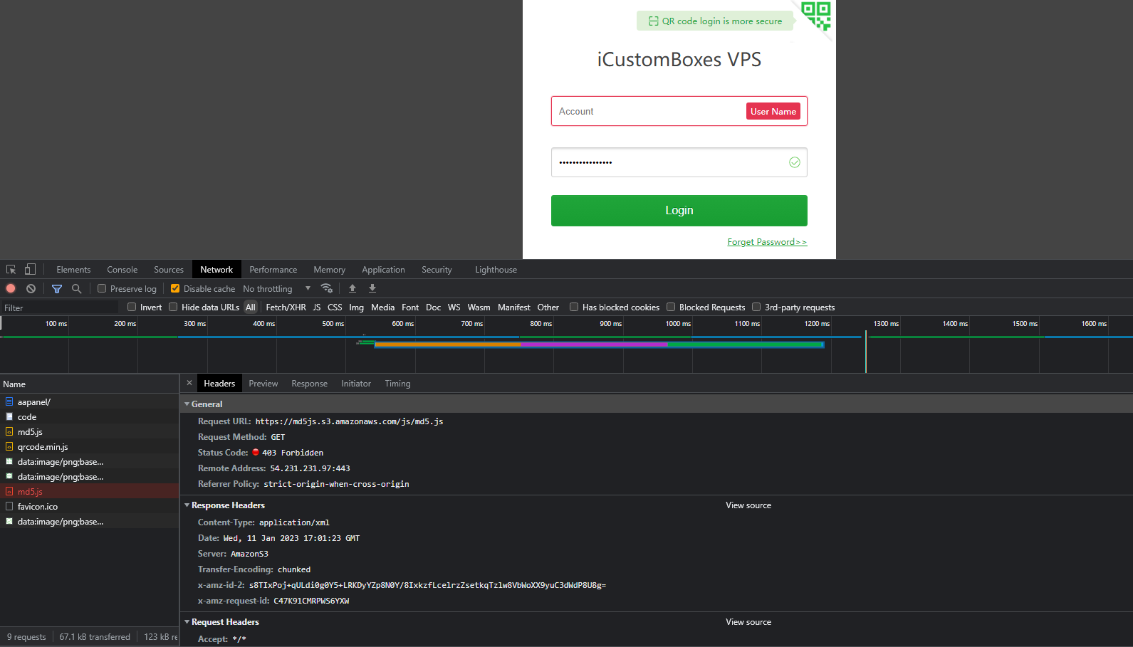
Task: Show the request Preview tab
Action: [263, 384]
